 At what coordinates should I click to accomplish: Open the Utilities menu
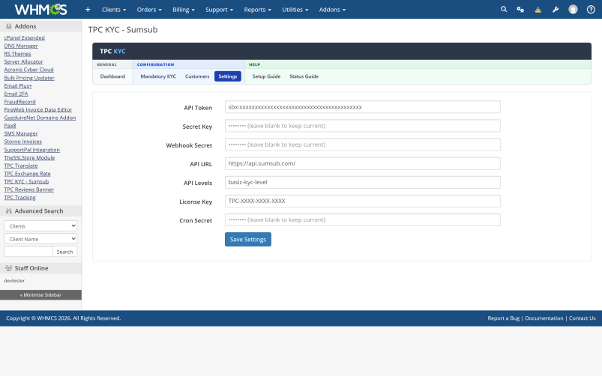point(295,10)
